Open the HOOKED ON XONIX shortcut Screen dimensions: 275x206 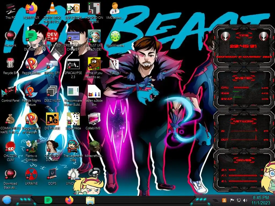(x=94, y=8)
